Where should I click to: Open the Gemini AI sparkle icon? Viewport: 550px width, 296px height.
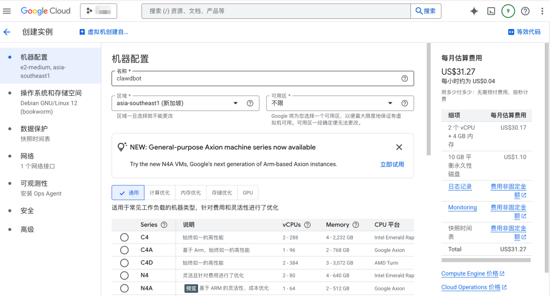474,11
